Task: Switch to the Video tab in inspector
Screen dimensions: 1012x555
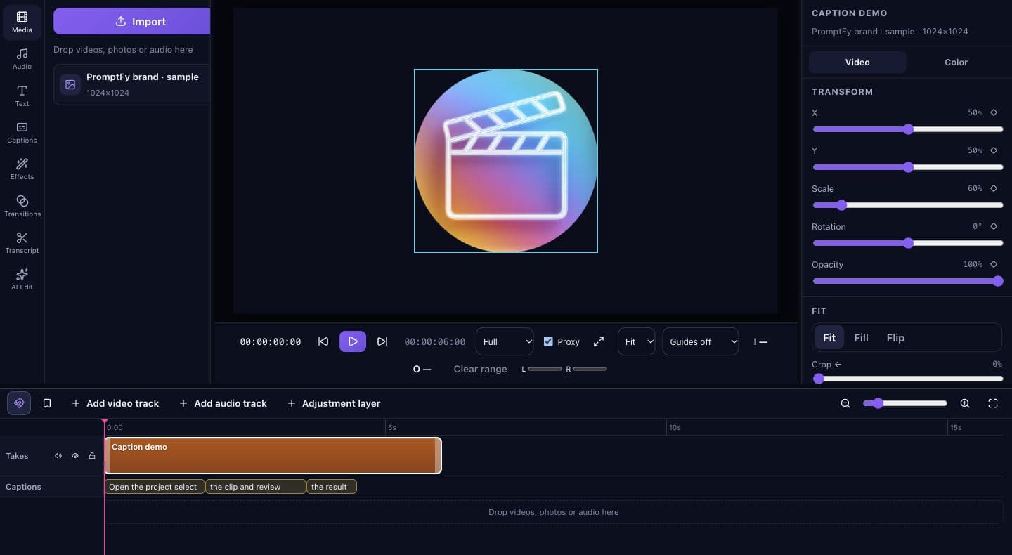Action: point(857,62)
